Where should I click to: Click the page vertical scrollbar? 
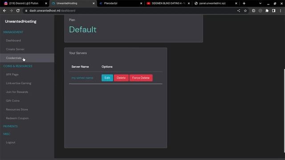(x=284, y=111)
